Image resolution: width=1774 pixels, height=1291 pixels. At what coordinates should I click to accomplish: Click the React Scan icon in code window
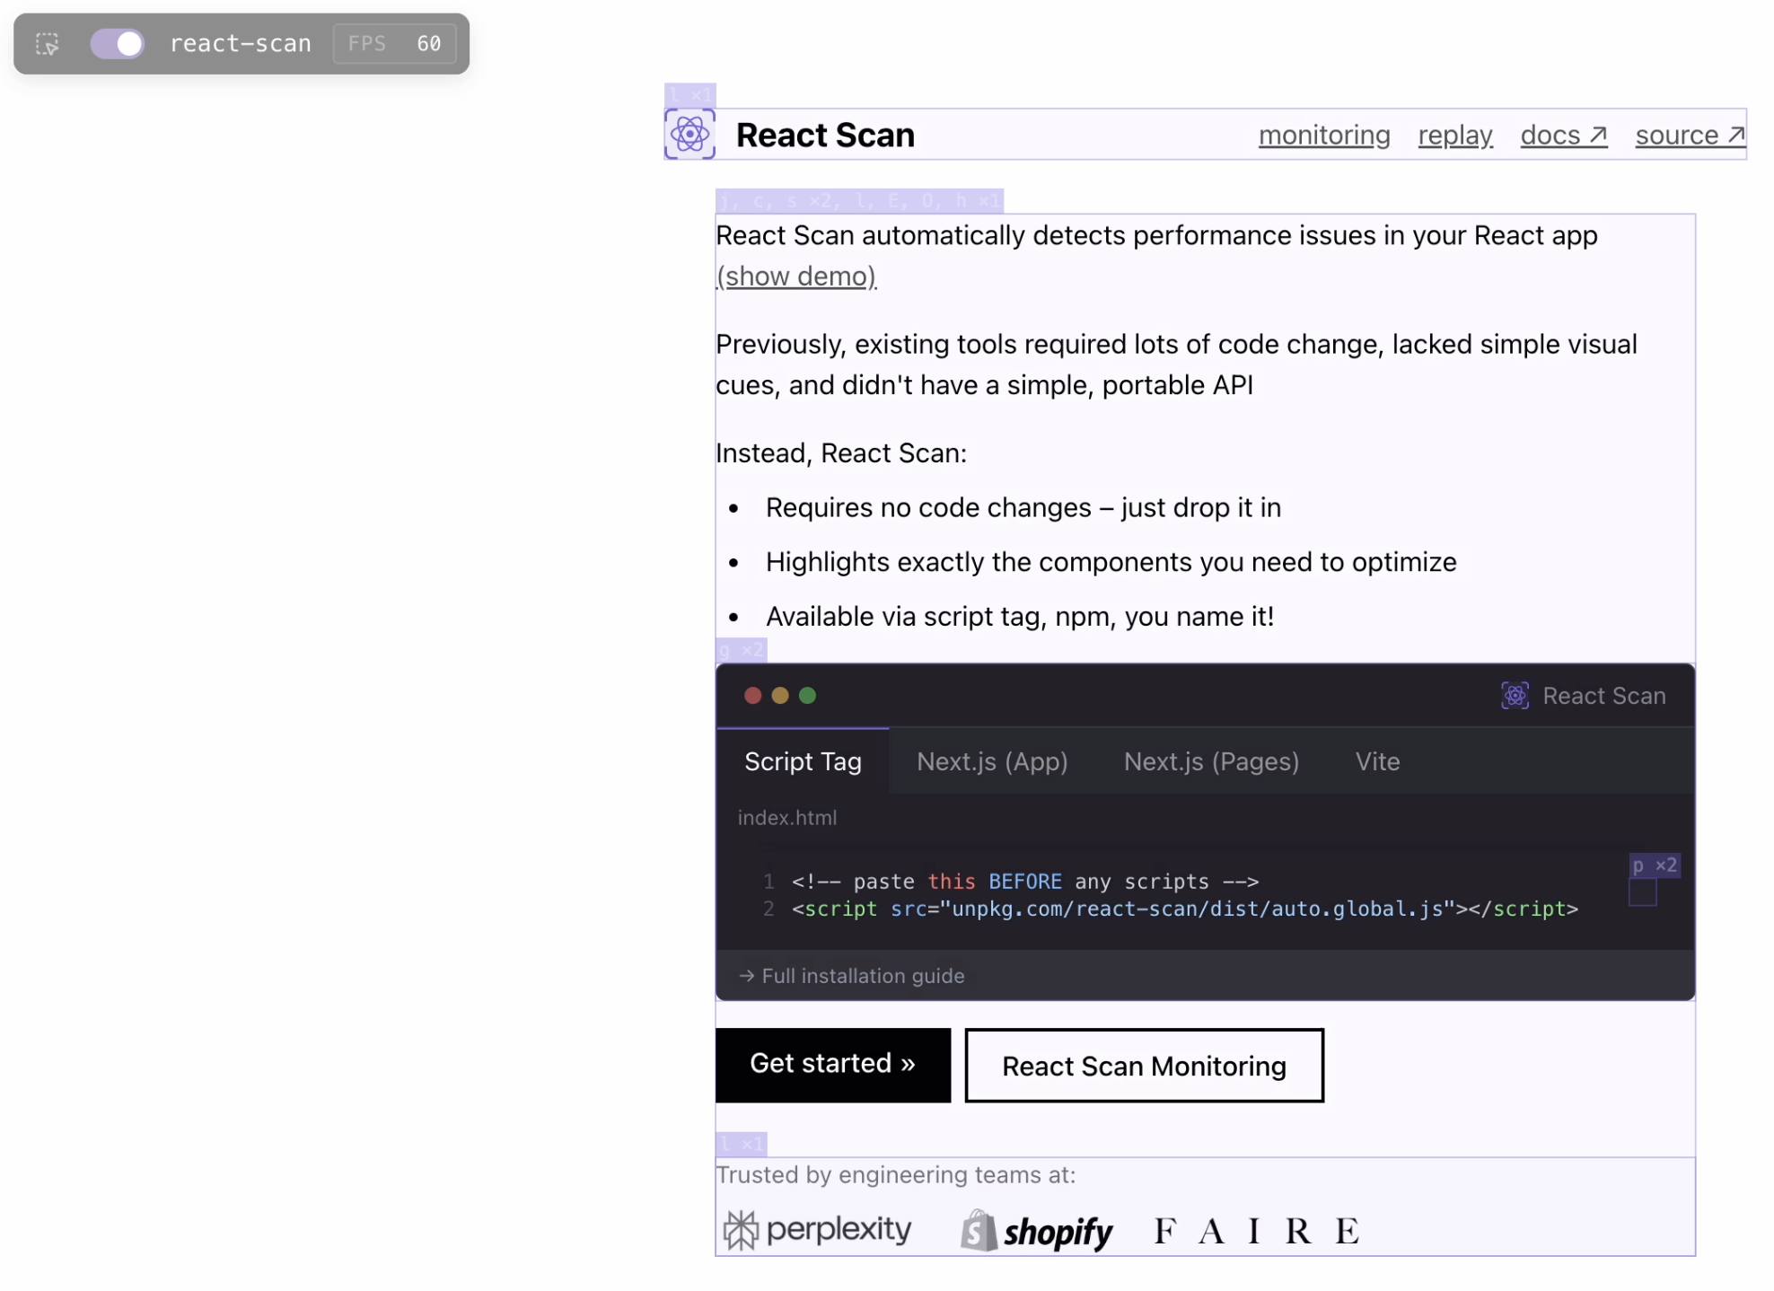point(1515,695)
